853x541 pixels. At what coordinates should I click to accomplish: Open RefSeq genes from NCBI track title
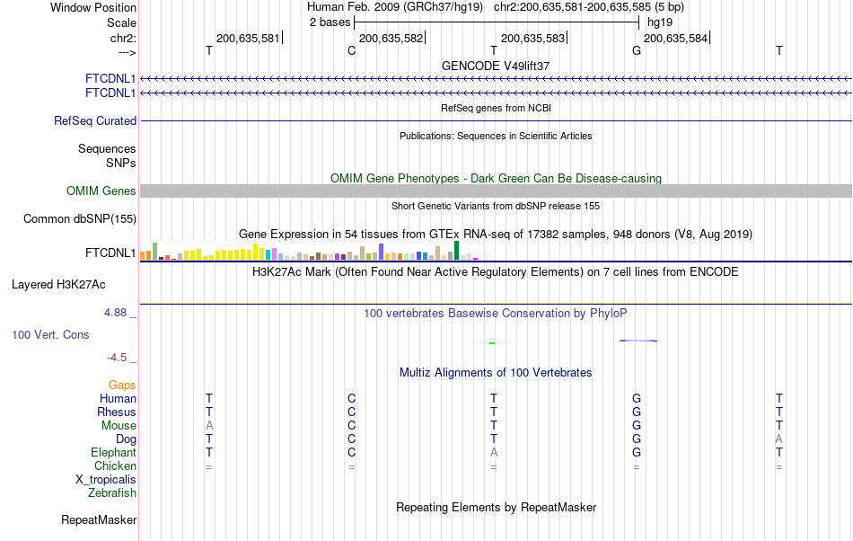coord(496,108)
